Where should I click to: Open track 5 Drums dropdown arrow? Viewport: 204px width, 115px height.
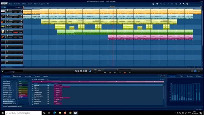22,31
